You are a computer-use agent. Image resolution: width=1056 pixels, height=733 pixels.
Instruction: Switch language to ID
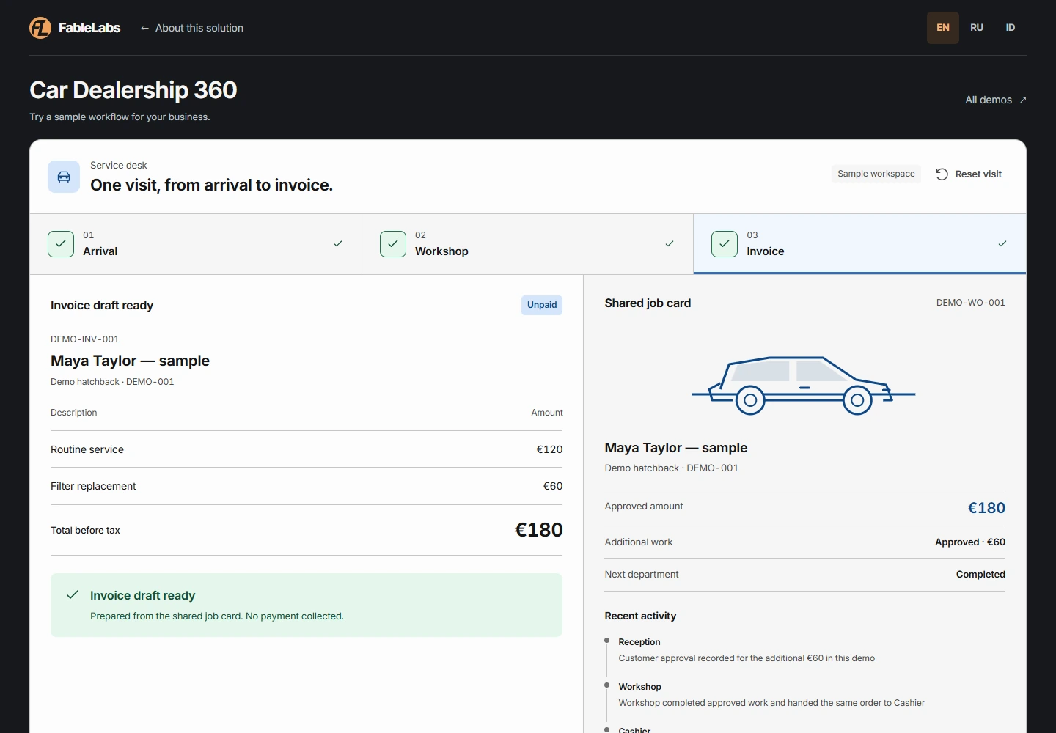pos(1011,28)
